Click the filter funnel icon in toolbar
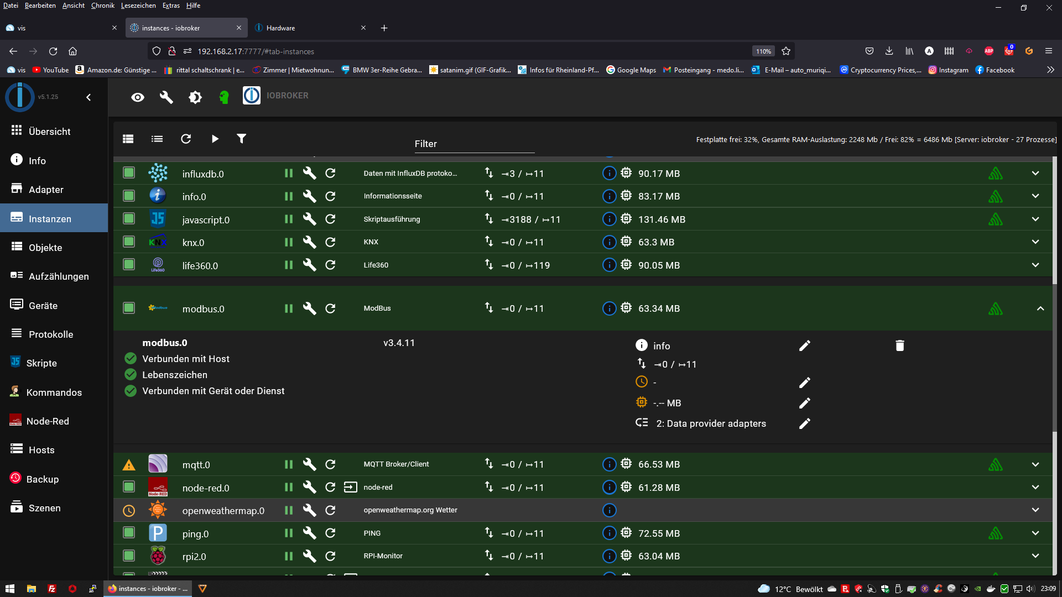The image size is (1062, 597). 241,139
